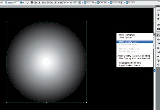160x110 pixels.
Task: Choose Make Opacity Mask from menu
Action: pos(135,42)
